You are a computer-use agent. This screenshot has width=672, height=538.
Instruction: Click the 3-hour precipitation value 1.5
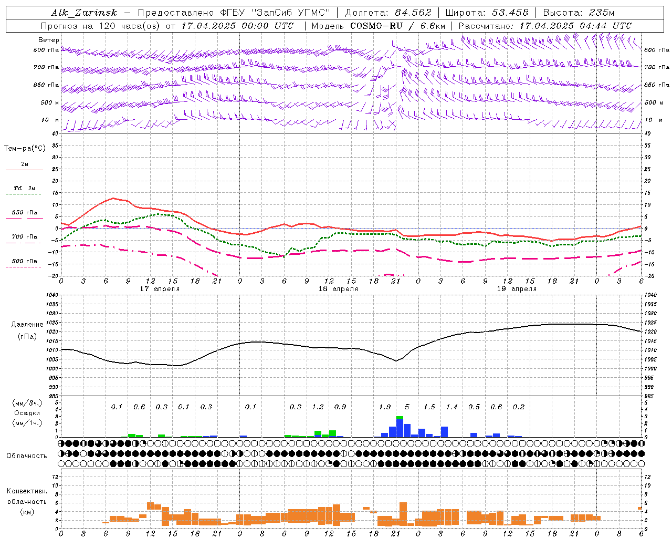tap(429, 407)
